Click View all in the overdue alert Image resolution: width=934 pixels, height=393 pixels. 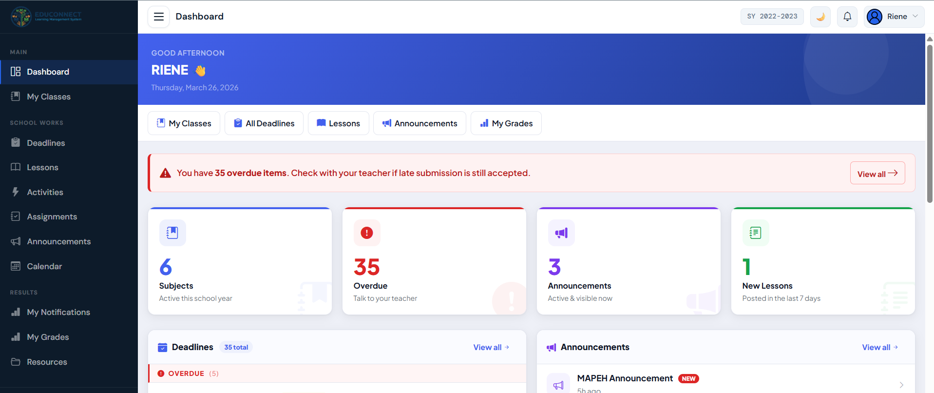click(877, 173)
